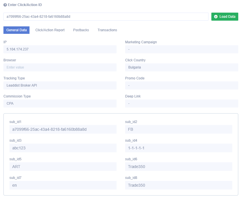Click the Load Data download icon
Viewport: 246px width, 205px height.
[x=216, y=17]
